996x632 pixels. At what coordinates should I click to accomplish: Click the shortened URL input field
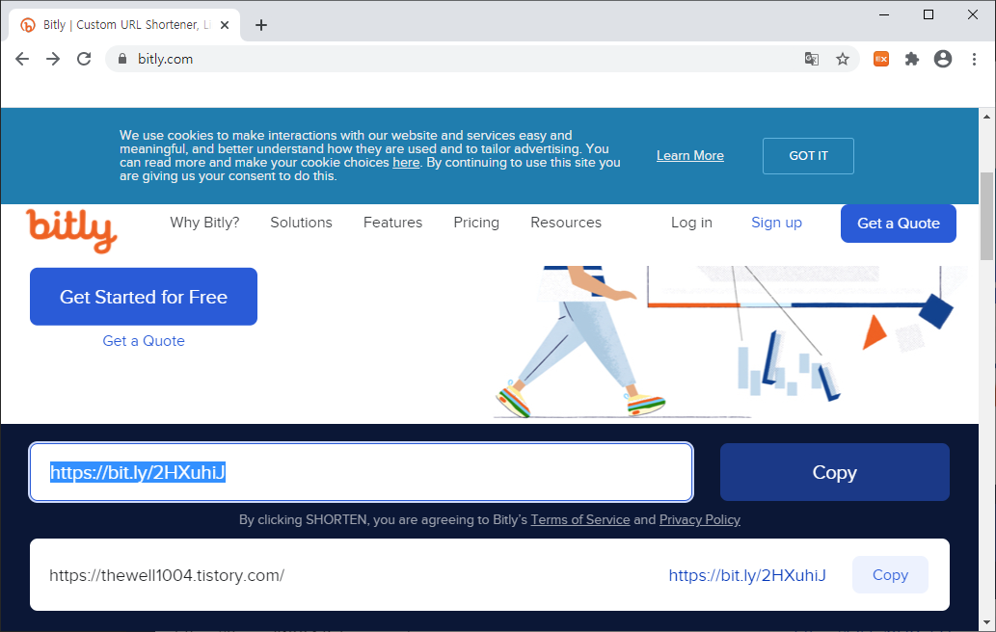(x=361, y=472)
